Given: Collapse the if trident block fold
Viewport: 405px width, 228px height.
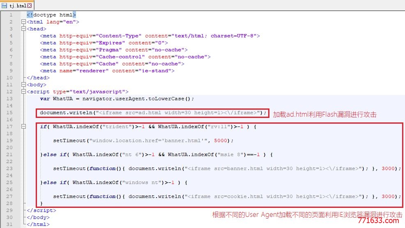Looking at the screenshot, I should pyautogui.click(x=23, y=126).
